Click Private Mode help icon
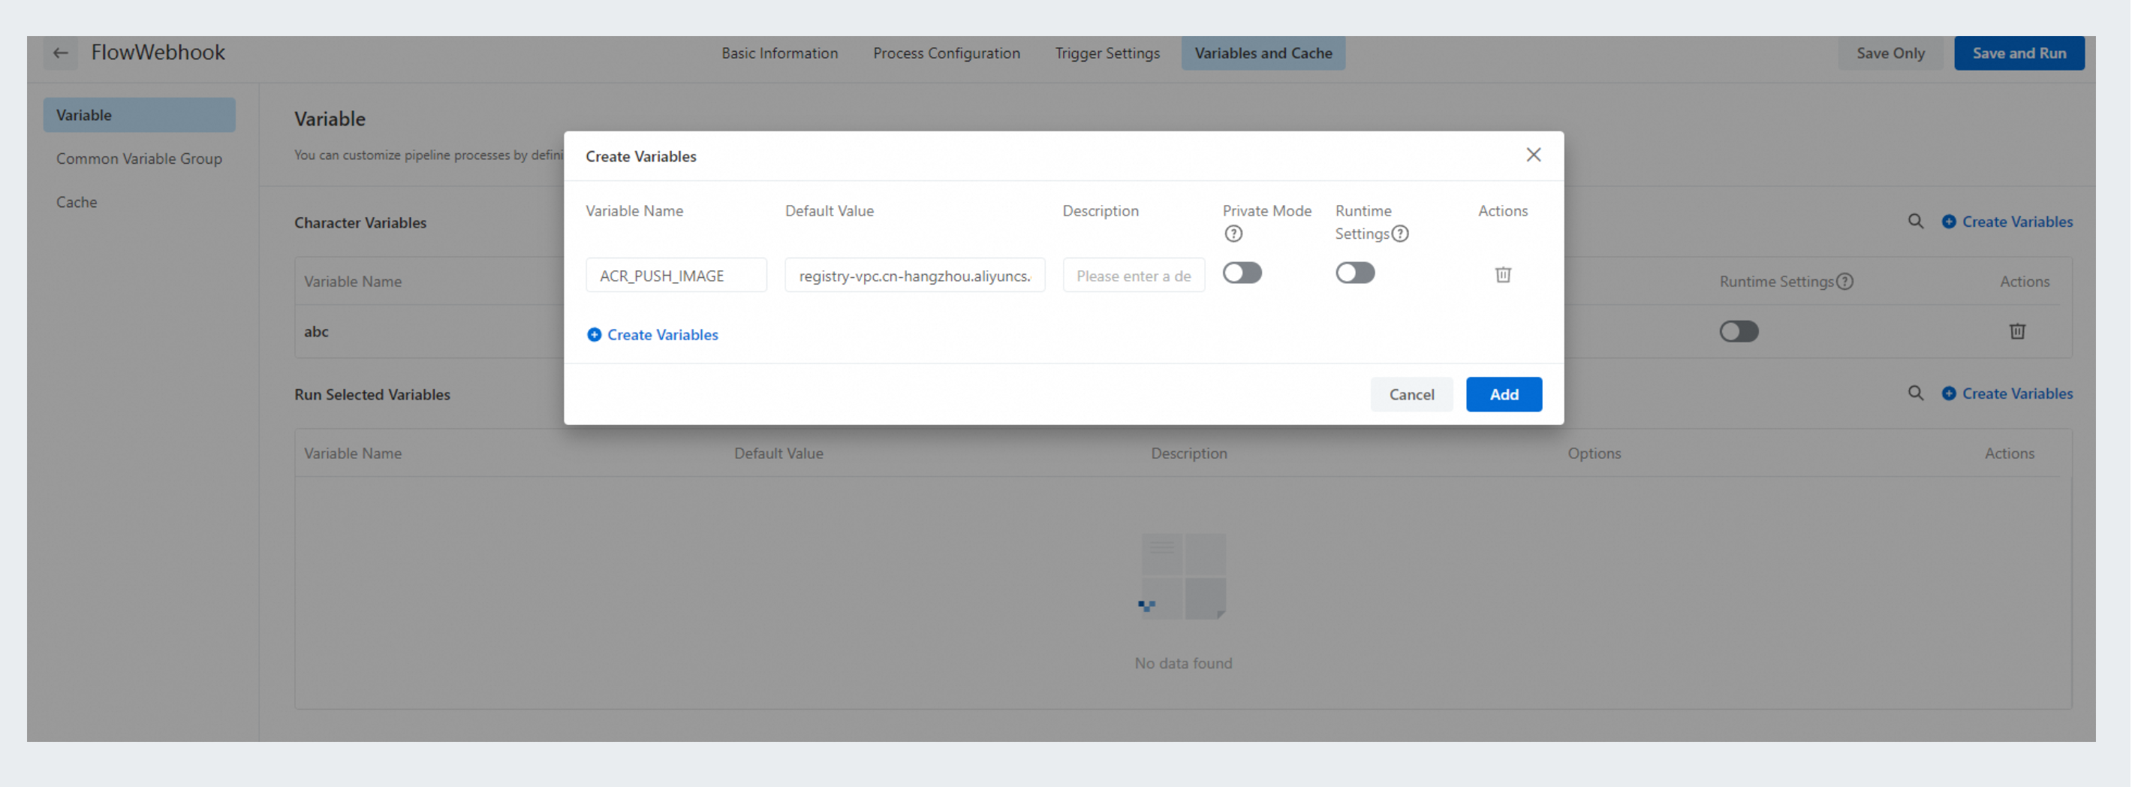The image size is (2132, 787). tap(1233, 234)
